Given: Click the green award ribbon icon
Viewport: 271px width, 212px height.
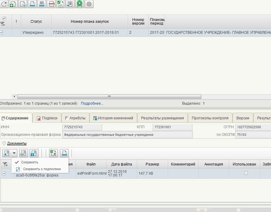Looking at the screenshot, I should click(80, 4).
